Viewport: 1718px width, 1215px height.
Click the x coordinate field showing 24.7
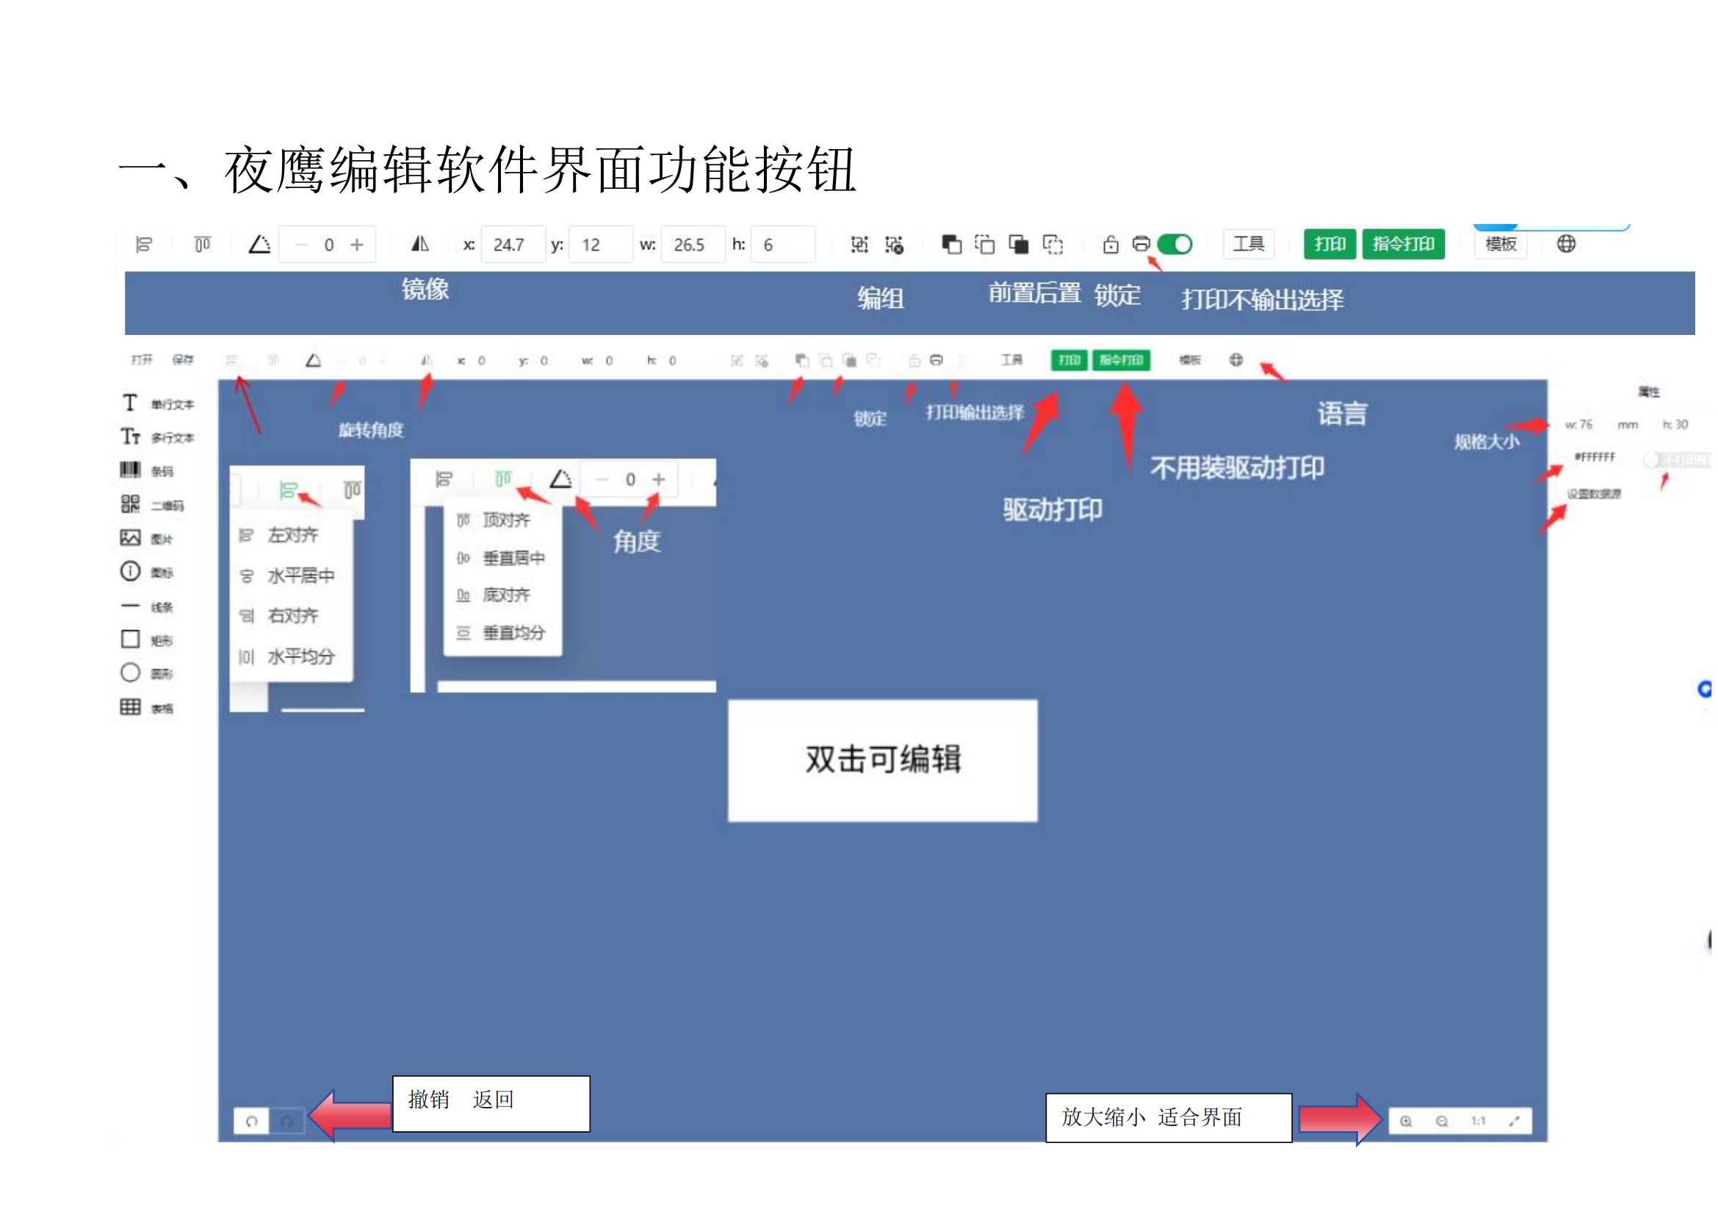(x=512, y=245)
